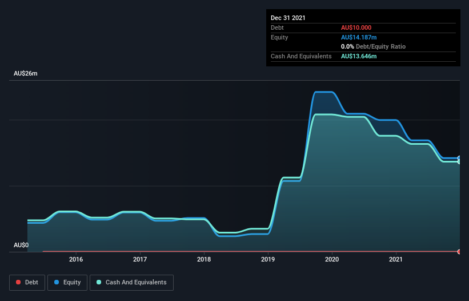
Task: Click the 0.0% Debt/Equity Ratio text
Action: click(x=373, y=47)
